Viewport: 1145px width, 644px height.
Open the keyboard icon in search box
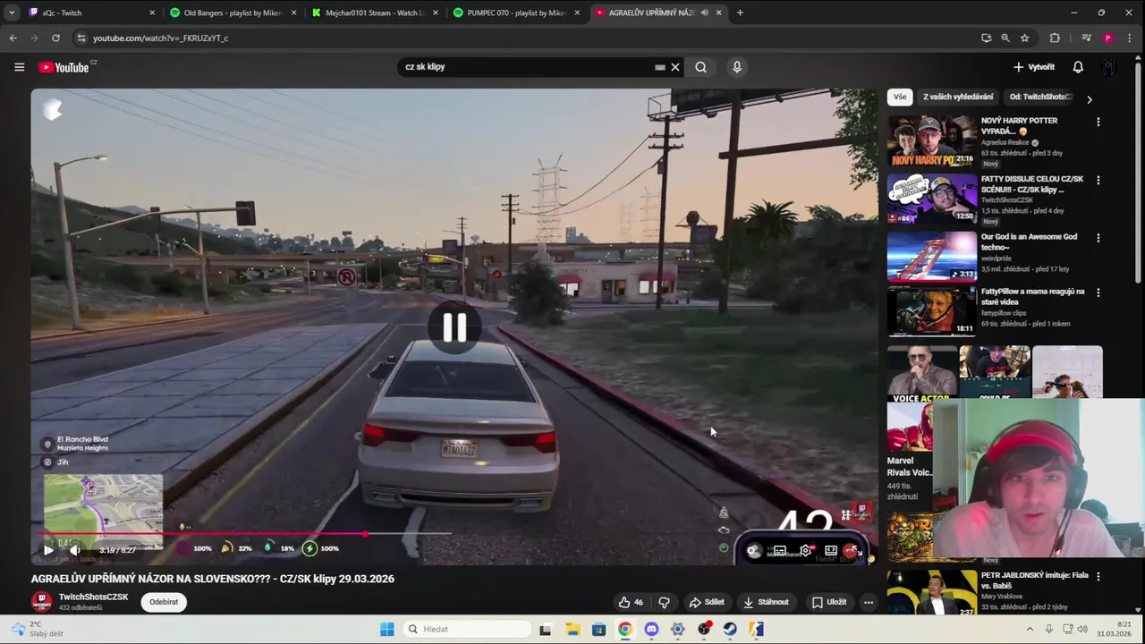pyautogui.click(x=660, y=67)
